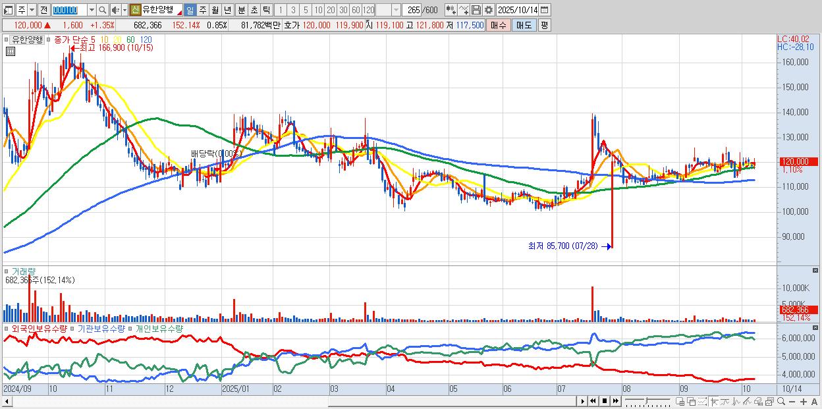This screenshot has height=409, width=822.
Task: Toggle the 30 interval button
Action: [343, 10]
